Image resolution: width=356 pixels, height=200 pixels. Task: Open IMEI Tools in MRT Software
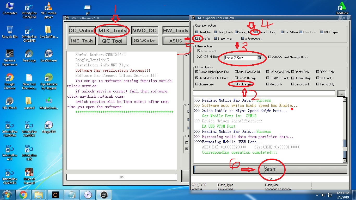point(82,41)
